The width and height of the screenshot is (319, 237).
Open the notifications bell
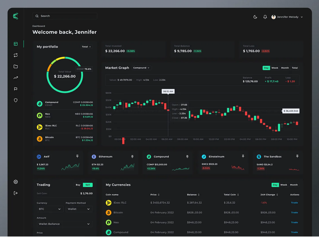(x=265, y=17)
